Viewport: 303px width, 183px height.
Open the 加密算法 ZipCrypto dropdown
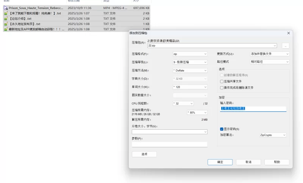click(x=273, y=135)
